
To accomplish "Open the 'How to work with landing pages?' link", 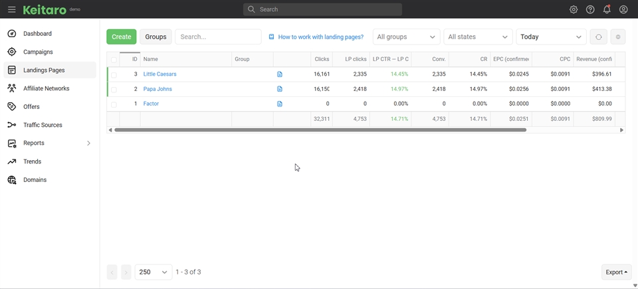I will pyautogui.click(x=320, y=37).
